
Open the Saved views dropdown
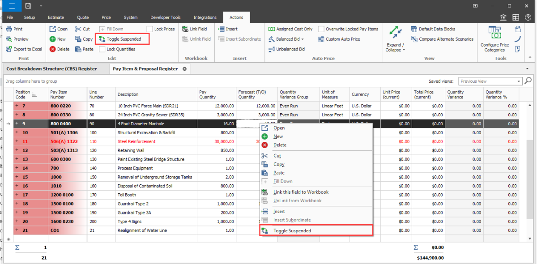(x=519, y=81)
